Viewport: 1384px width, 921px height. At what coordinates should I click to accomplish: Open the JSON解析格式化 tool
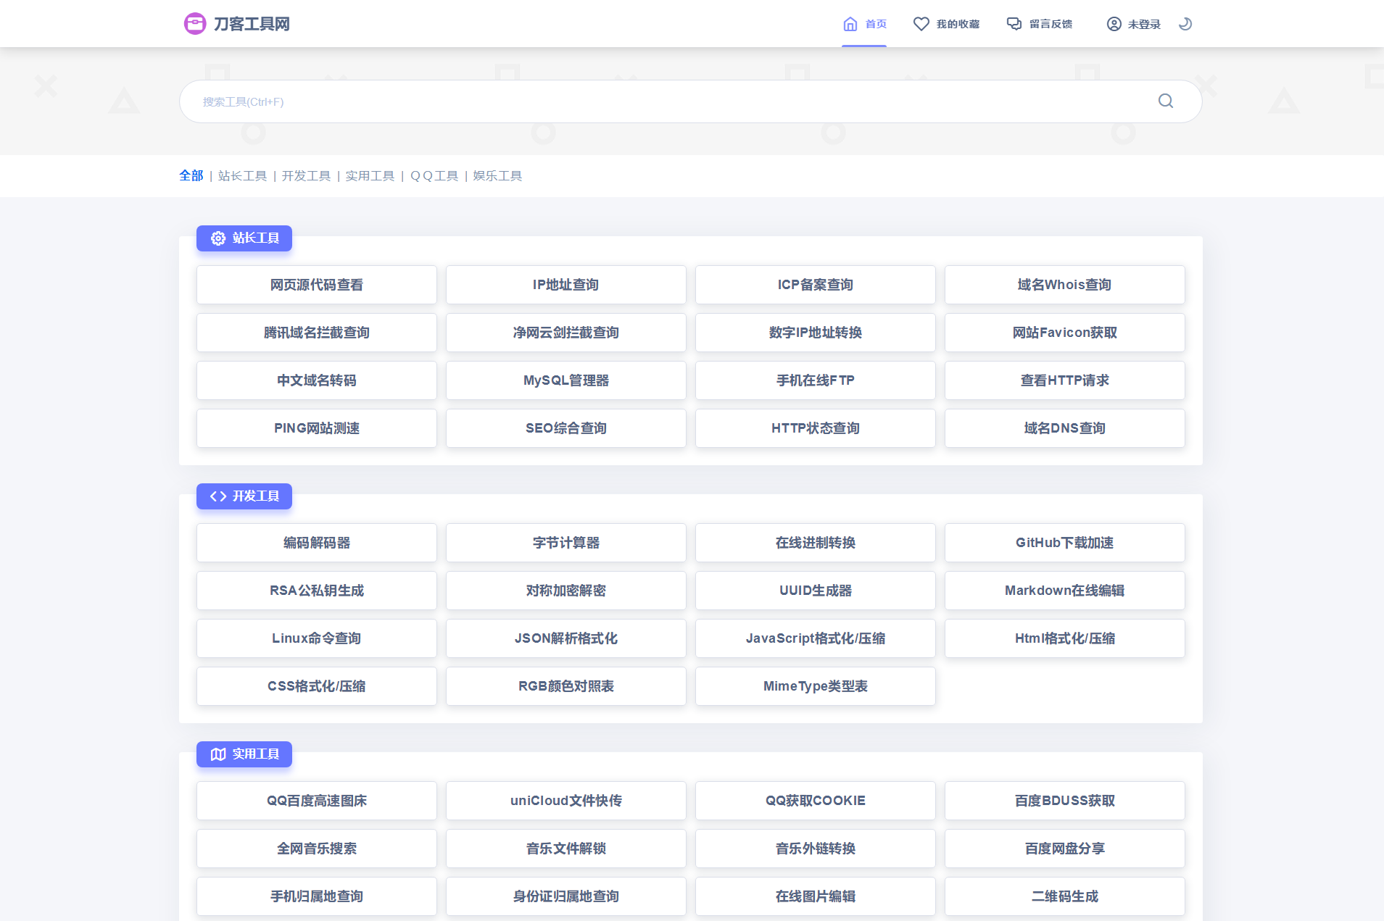[566, 638]
